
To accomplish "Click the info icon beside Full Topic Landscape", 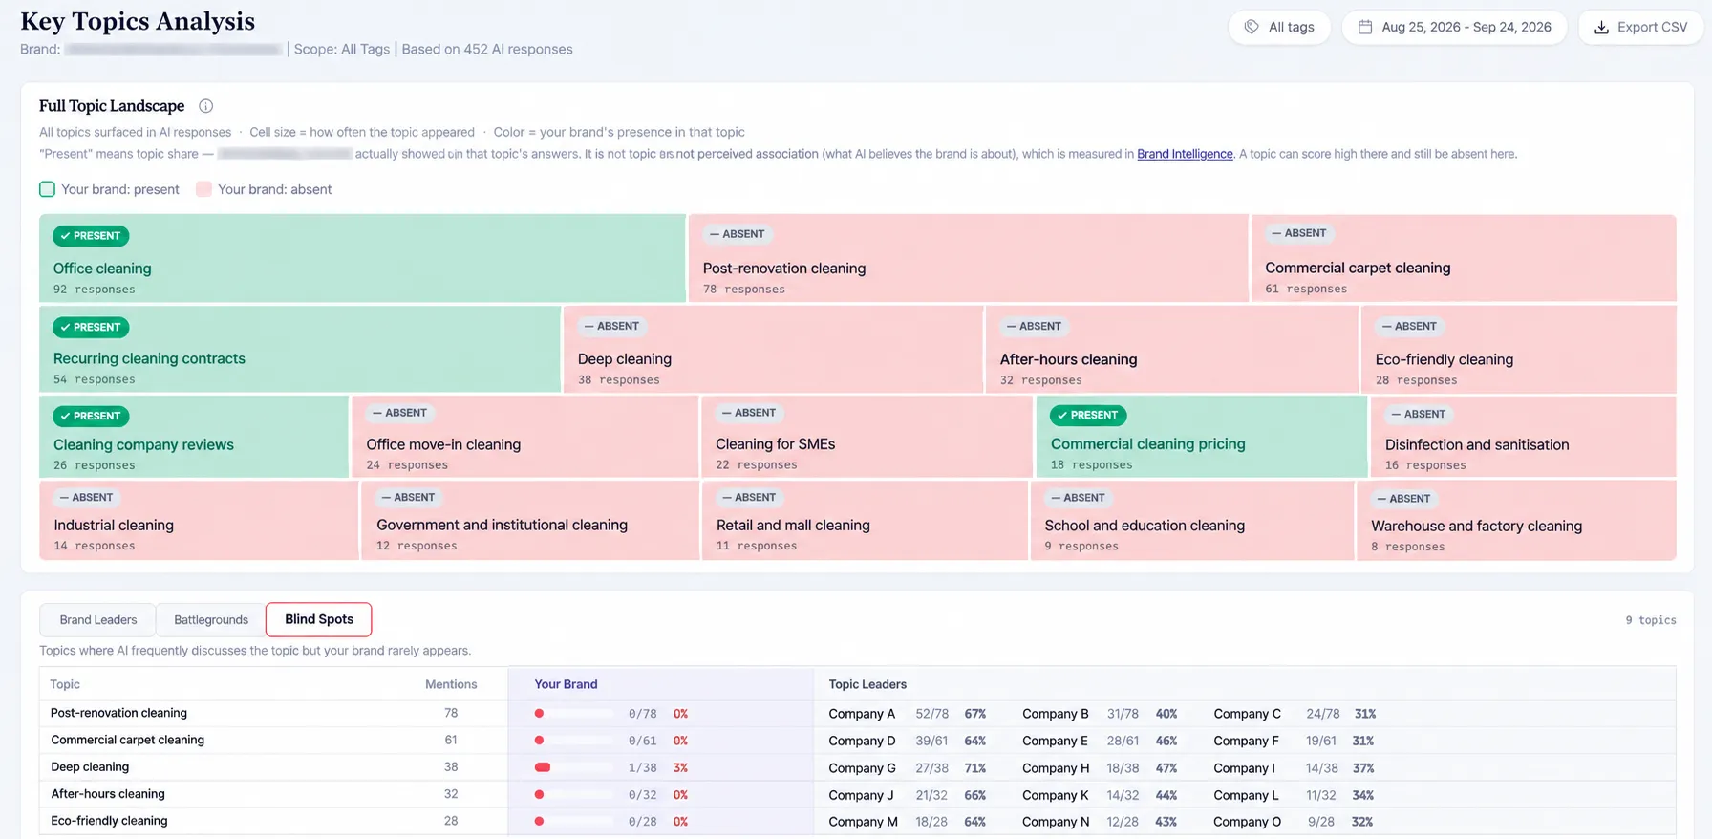I will [205, 106].
